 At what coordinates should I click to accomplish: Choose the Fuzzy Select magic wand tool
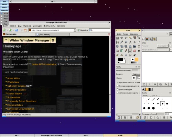130,38
